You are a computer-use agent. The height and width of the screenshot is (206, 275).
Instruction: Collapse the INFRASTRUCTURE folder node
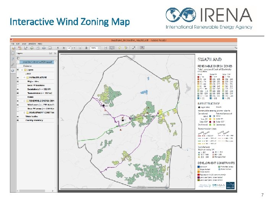pos(24,77)
